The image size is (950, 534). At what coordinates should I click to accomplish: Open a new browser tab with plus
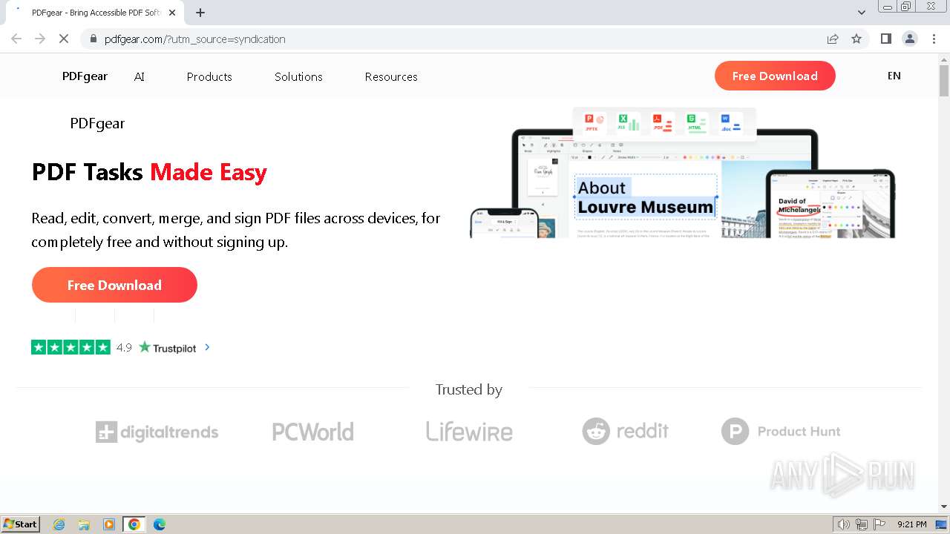(200, 13)
